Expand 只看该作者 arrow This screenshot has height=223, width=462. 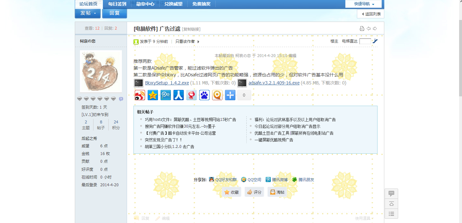point(198,42)
